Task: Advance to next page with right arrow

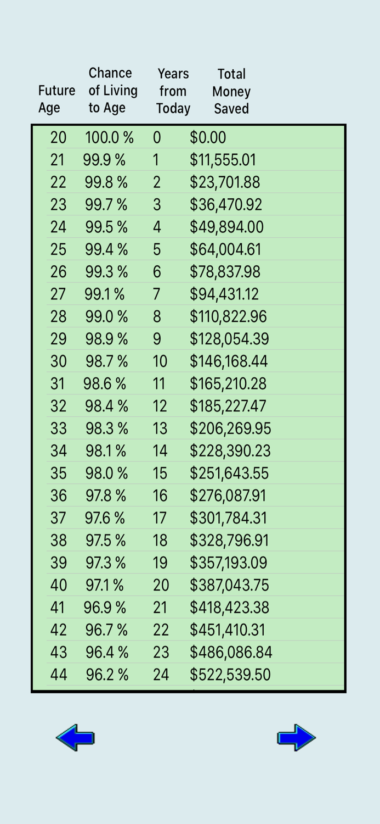Action: [296, 738]
